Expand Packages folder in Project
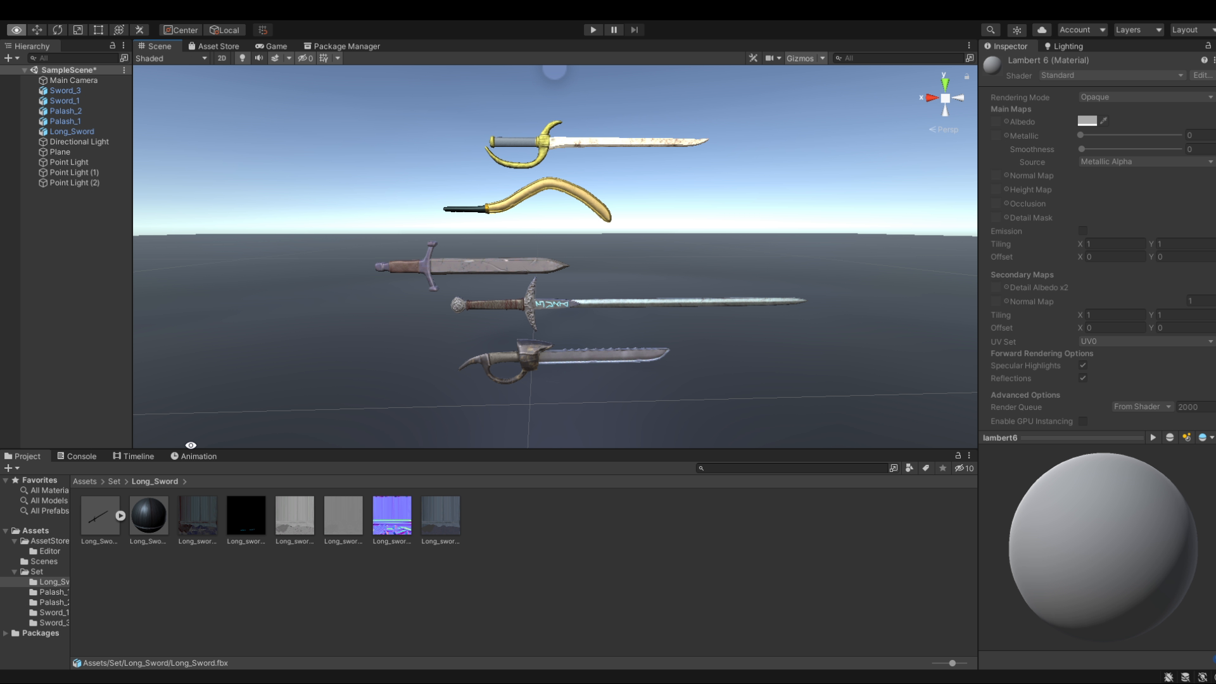Viewport: 1216px width, 684px height. point(6,633)
